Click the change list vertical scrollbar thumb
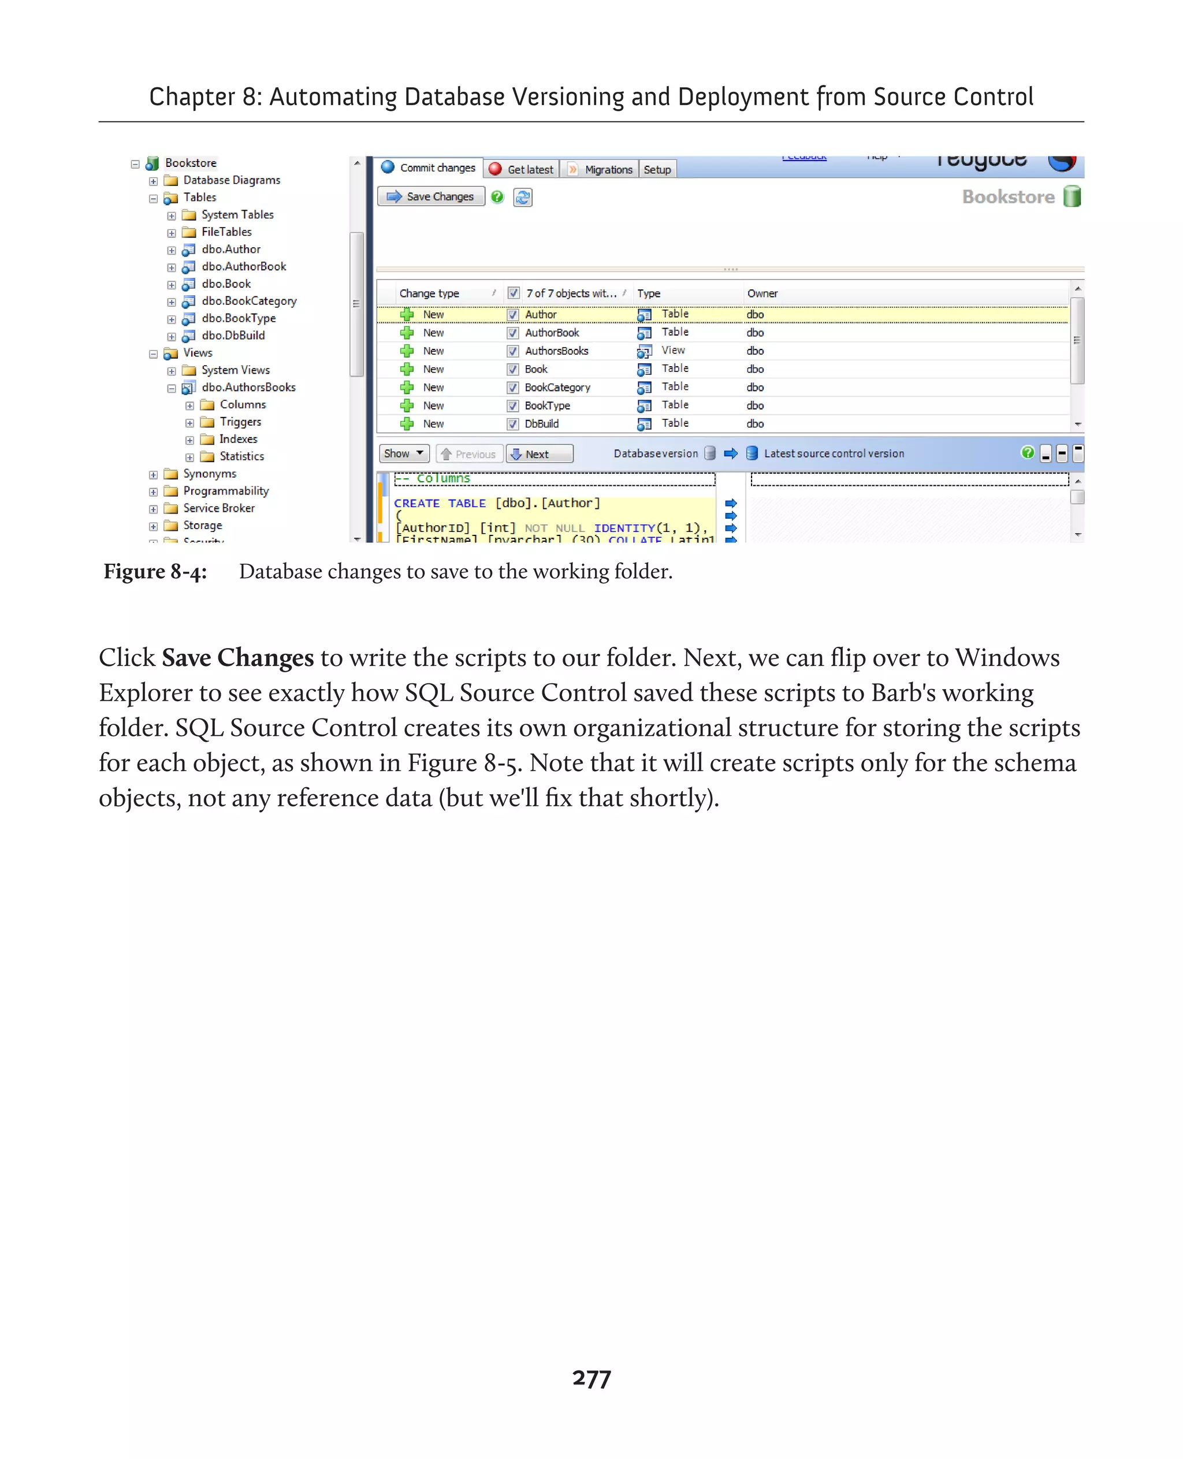This screenshot has width=1183, height=1459. [1077, 341]
